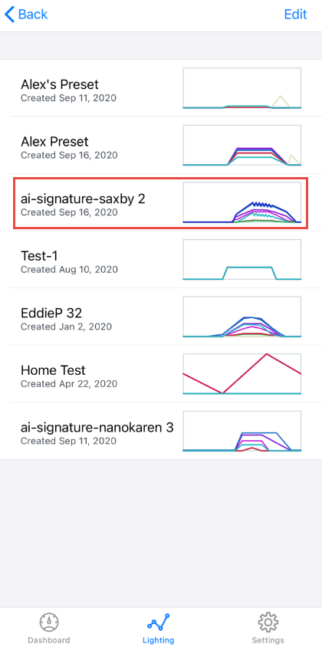Switch to the Settings tab label

pos(268,640)
